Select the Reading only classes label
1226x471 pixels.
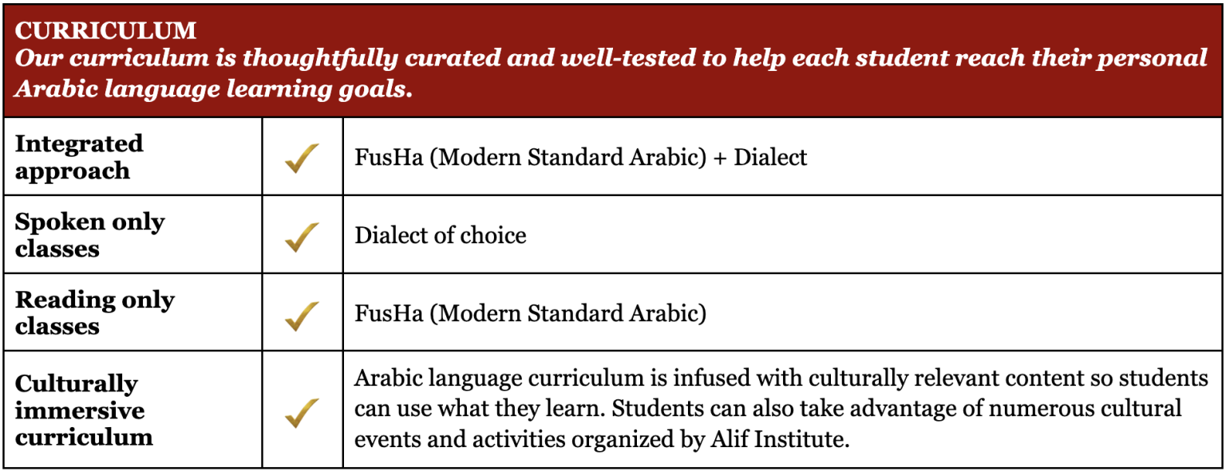[x=94, y=312]
